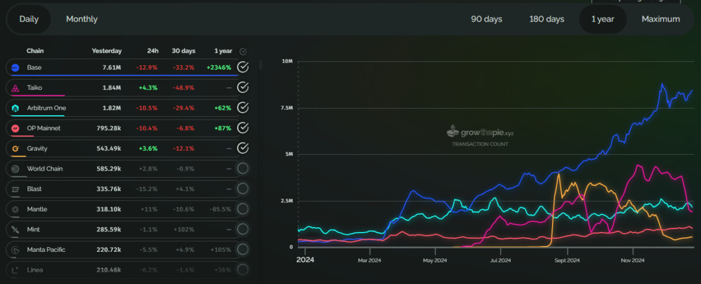Click Manta Pacific 1 year +105%
Screen dimensions: 701x284
point(221,250)
